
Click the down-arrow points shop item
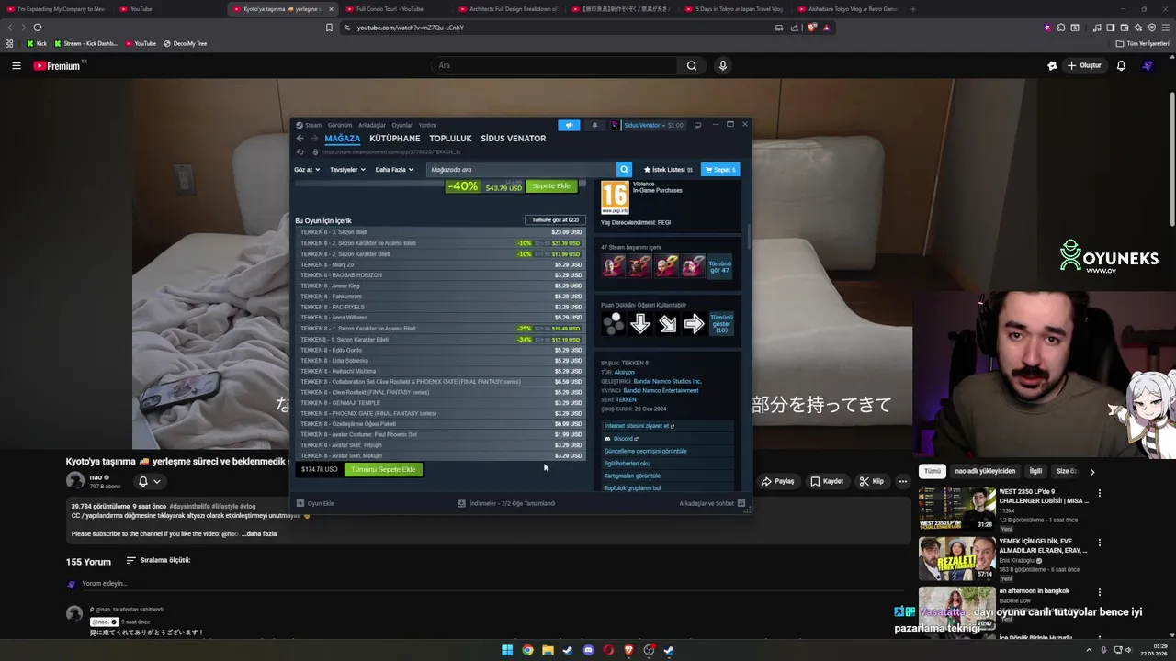(640, 323)
